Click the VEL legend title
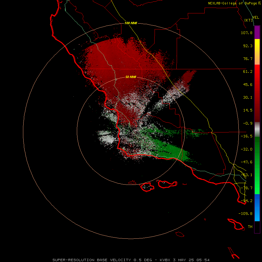 (x=256, y=17)
